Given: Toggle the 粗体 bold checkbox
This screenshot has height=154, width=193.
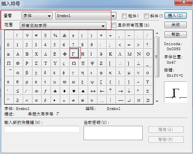Looking at the screenshot, I should tap(124, 16).
